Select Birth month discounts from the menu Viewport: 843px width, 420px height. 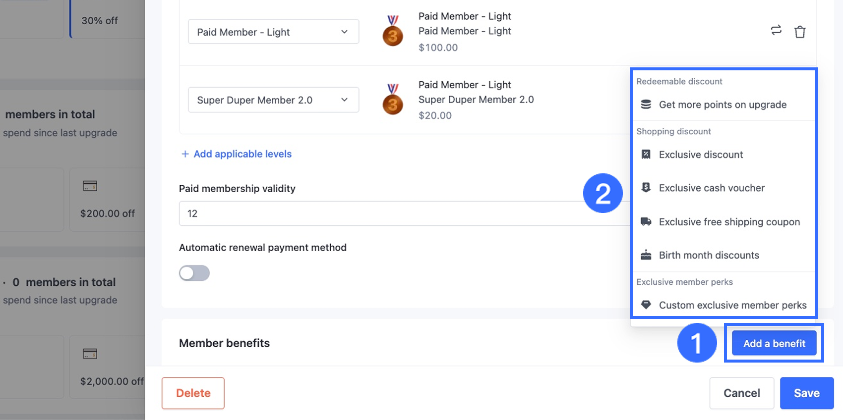click(709, 255)
